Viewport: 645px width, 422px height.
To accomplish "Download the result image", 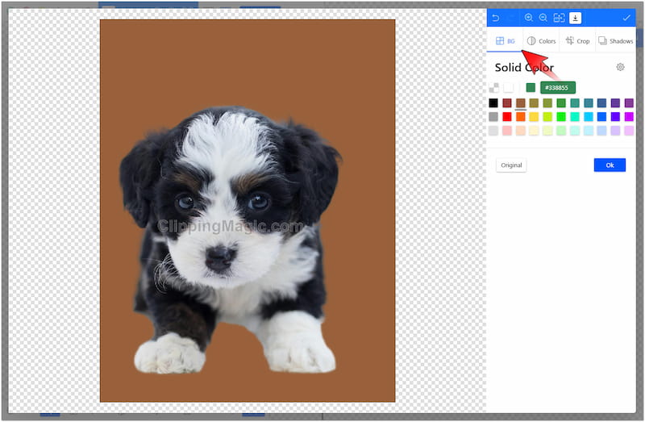I will tap(575, 18).
